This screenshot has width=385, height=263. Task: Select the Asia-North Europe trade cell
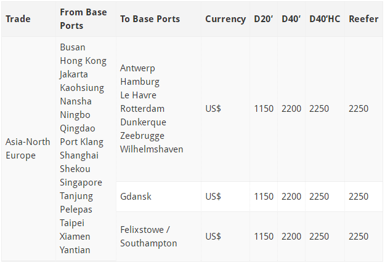(x=28, y=149)
